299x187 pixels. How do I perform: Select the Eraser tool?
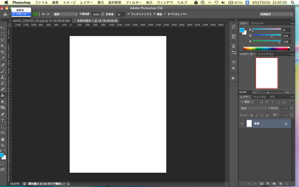[2, 89]
